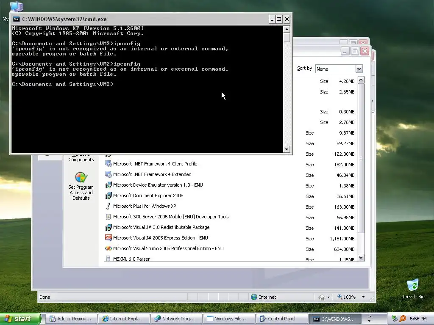
Task: Maximize the cmd.exe window
Action: tap(279, 19)
